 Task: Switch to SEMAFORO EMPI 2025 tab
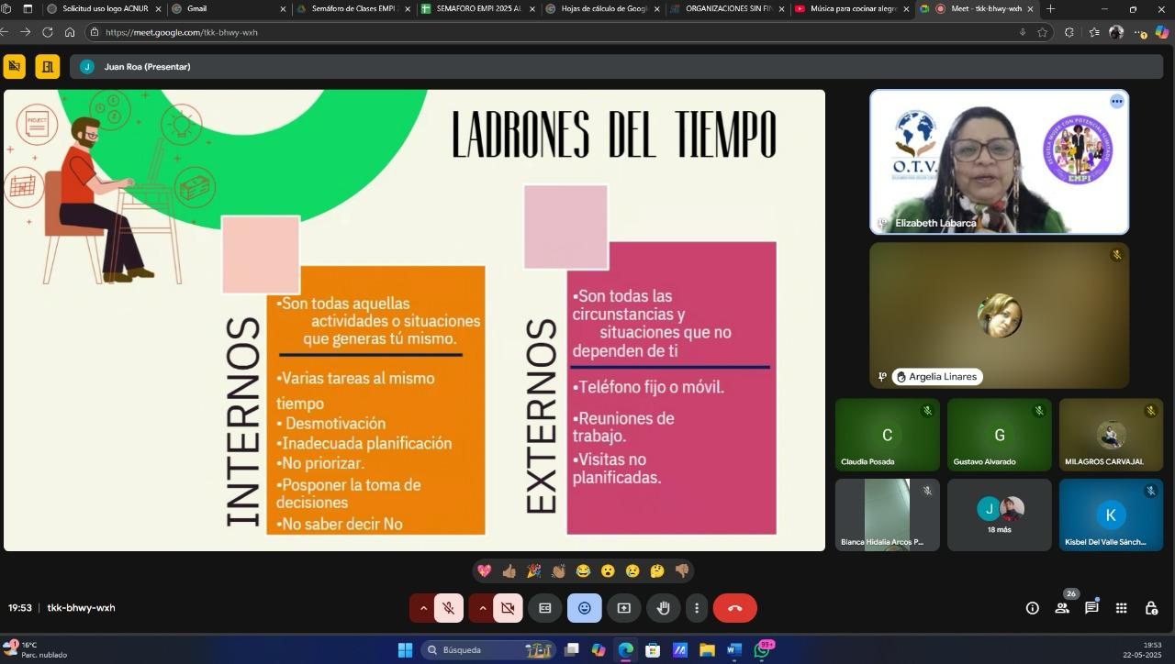coord(473,9)
